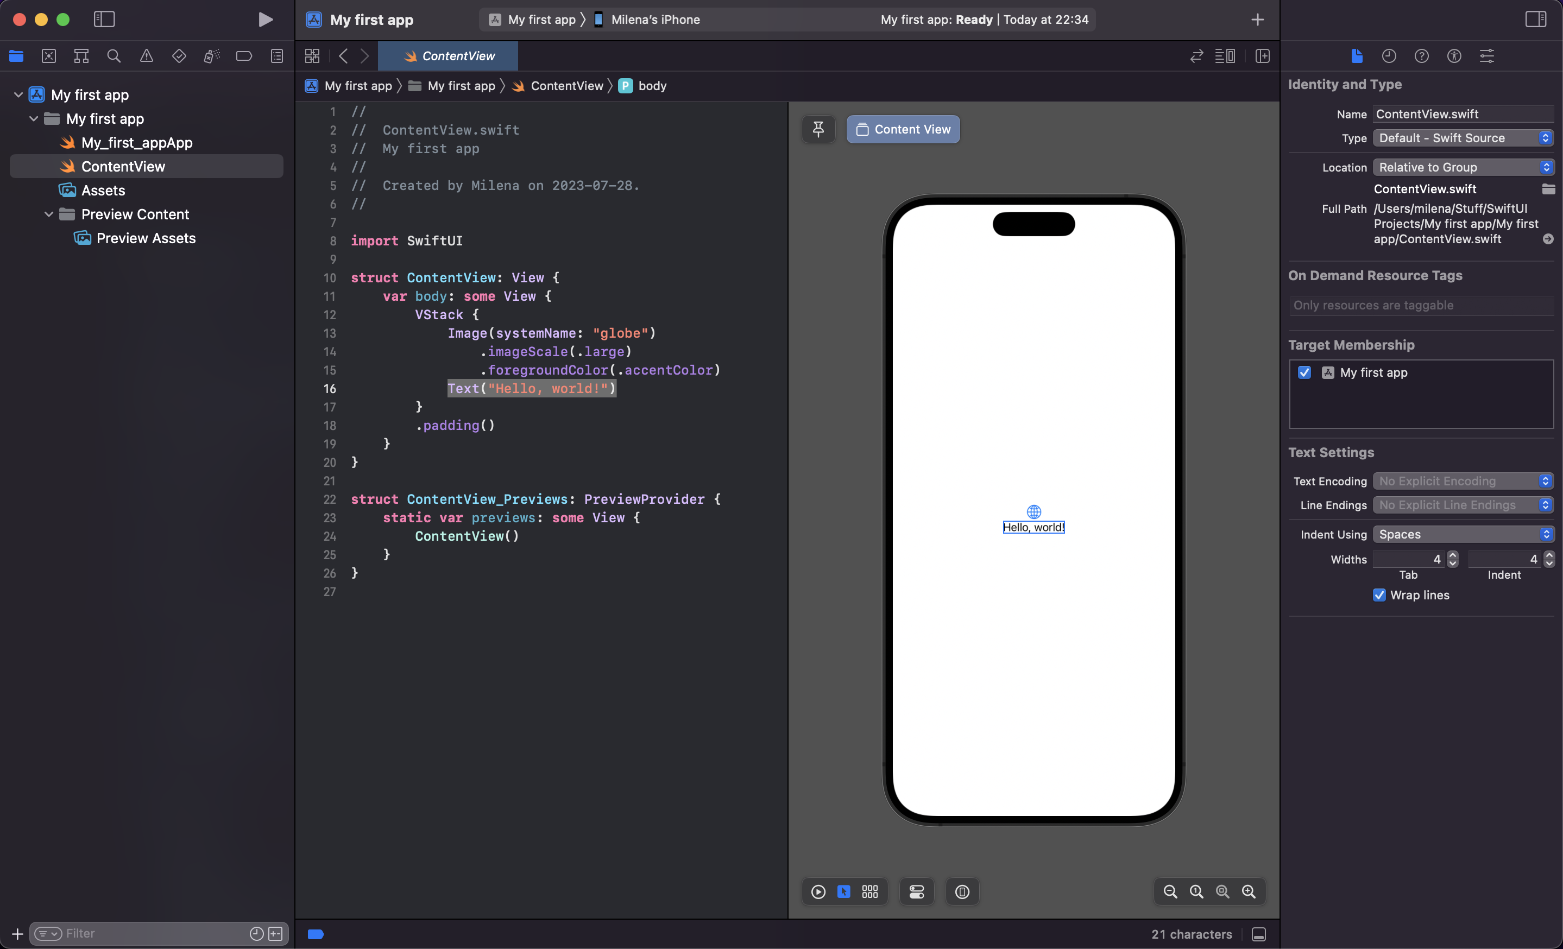1563x949 pixels.
Task: Open the Type Default - Swift Source dropdown
Action: click(x=1463, y=138)
